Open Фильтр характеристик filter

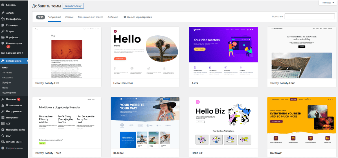pos(137,17)
